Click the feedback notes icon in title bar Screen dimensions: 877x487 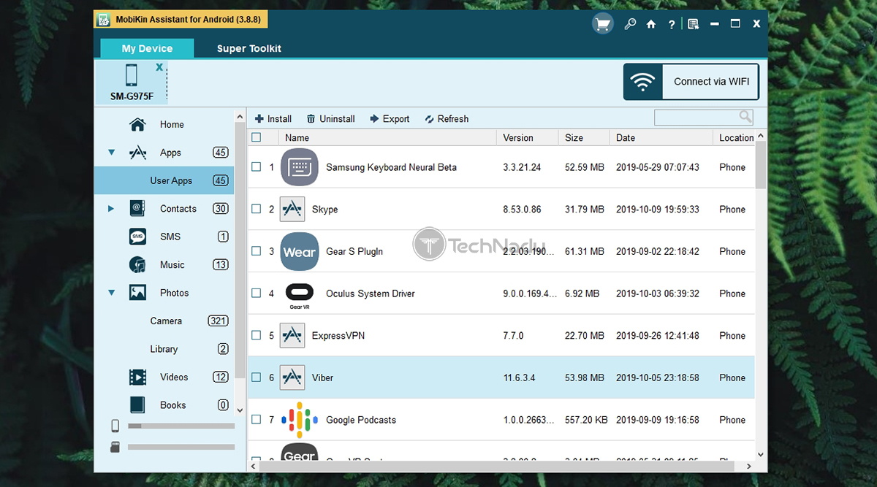point(693,24)
